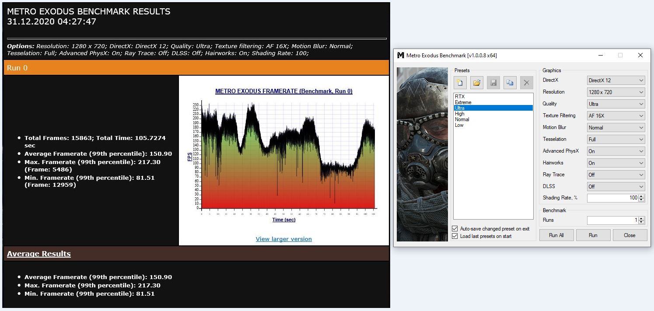Click the date 31.12.2020 04:27:47
The height and width of the screenshot is (311, 654).
(52, 21)
